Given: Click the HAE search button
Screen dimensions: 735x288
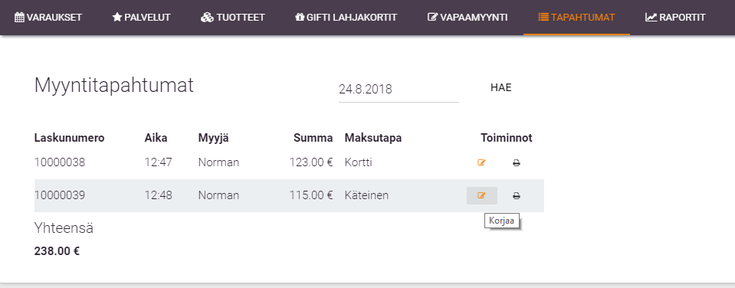Looking at the screenshot, I should [500, 87].
